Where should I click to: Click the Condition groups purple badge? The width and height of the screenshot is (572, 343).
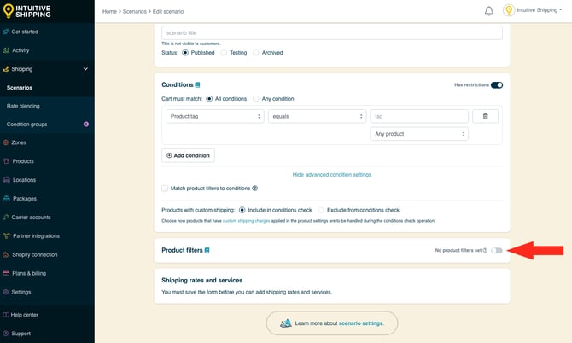click(x=86, y=125)
